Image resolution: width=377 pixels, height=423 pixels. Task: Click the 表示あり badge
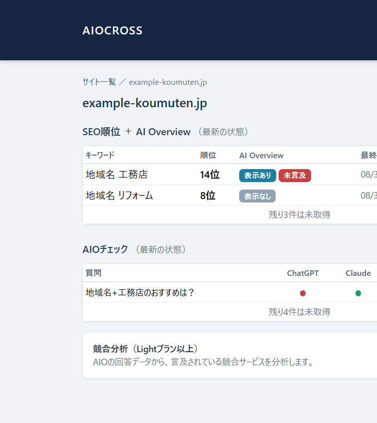tap(257, 176)
